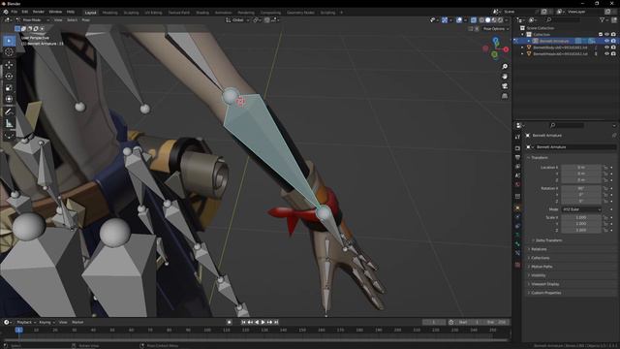This screenshot has width=620, height=349.
Task: Hide the Collection with its eye icon
Action: pos(607,35)
